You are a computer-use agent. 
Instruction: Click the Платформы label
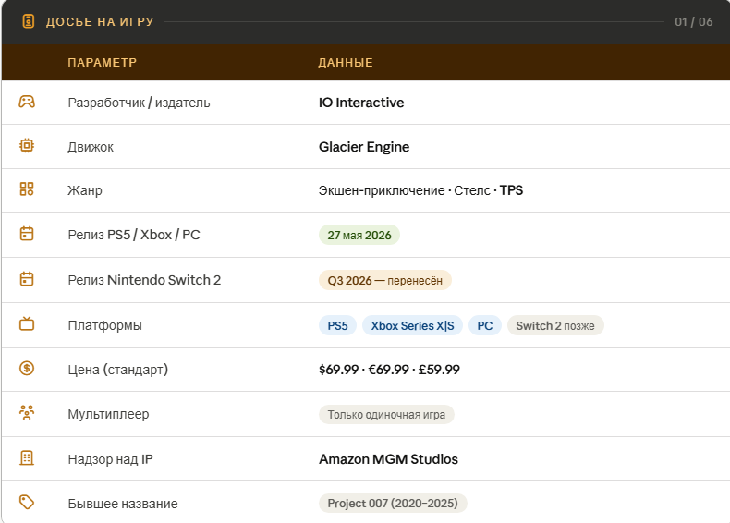104,325
